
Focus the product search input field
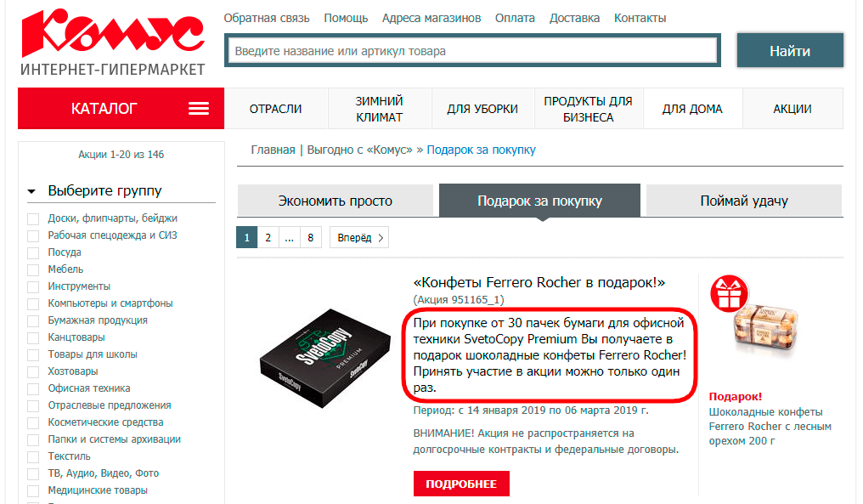coord(472,51)
